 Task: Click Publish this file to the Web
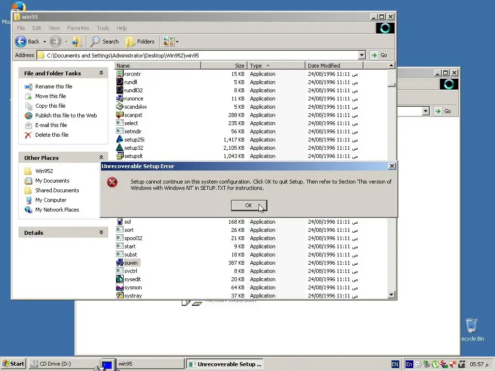click(x=66, y=115)
